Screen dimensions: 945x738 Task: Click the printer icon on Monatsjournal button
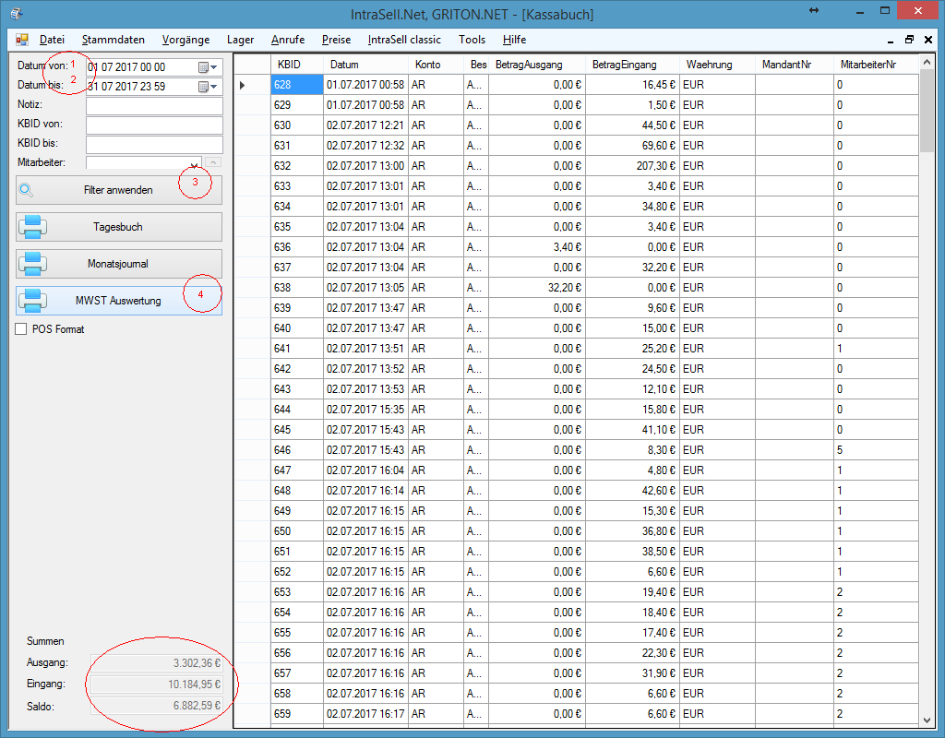click(32, 264)
